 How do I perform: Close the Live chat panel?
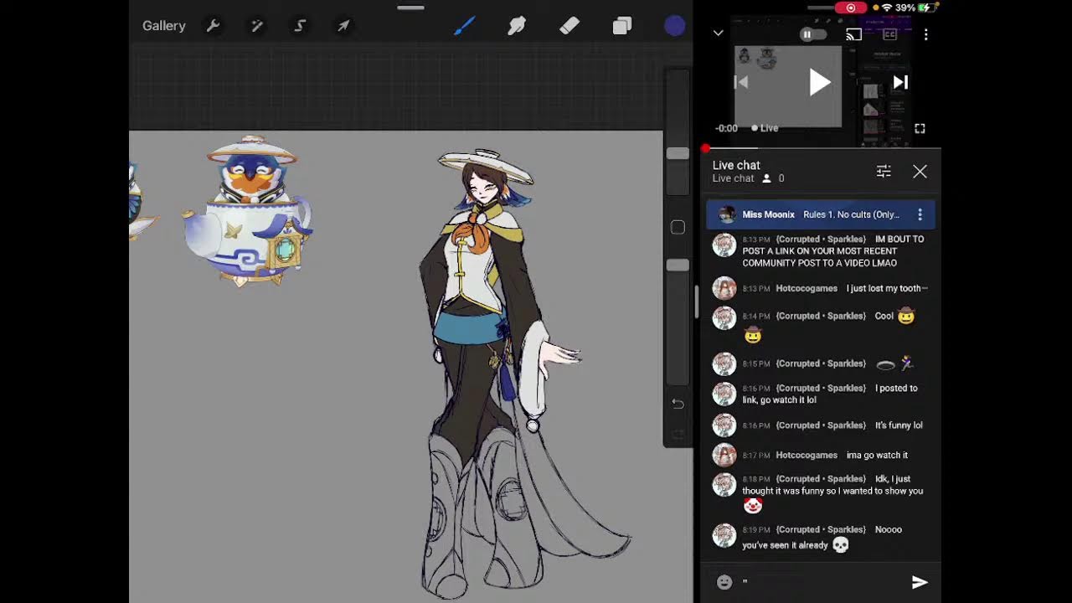[920, 171]
